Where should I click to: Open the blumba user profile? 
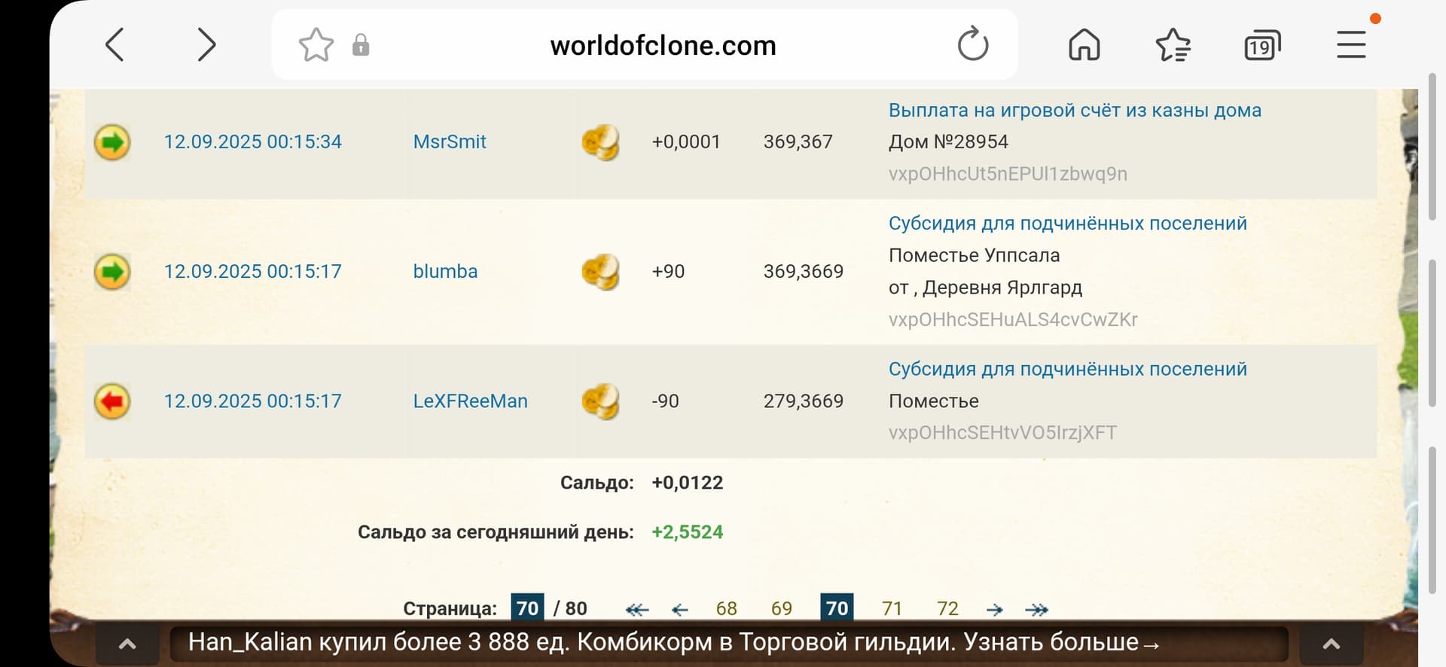tap(445, 272)
